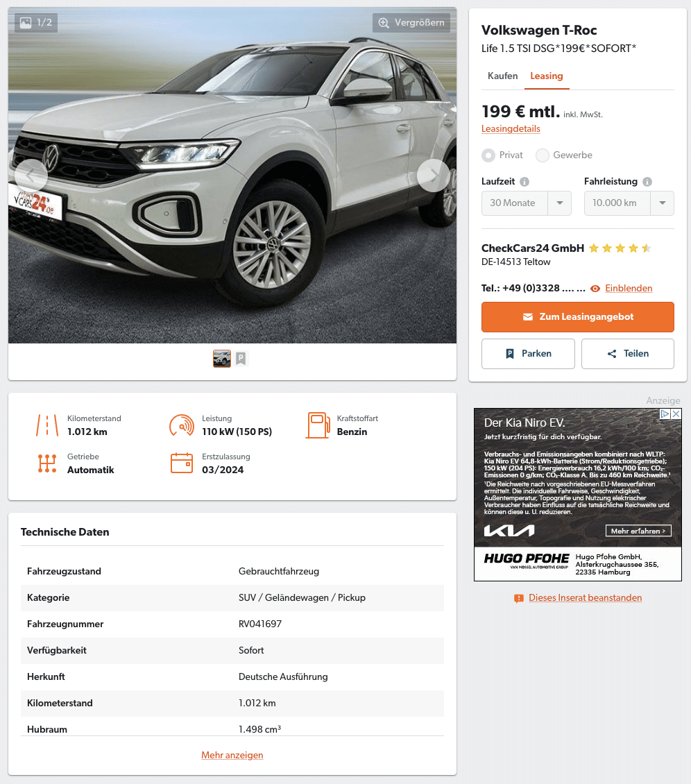691x784 pixels.
Task: Click the Fahrleistung info icon
Action: point(647,182)
